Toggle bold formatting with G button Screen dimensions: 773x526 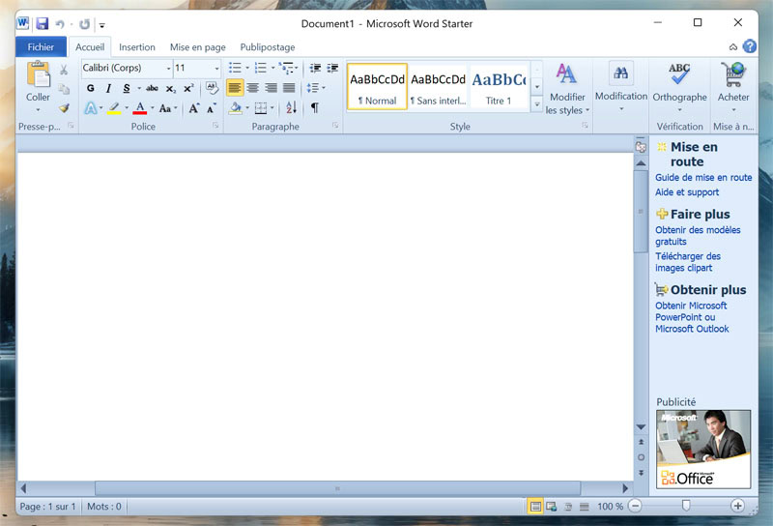pos(91,88)
